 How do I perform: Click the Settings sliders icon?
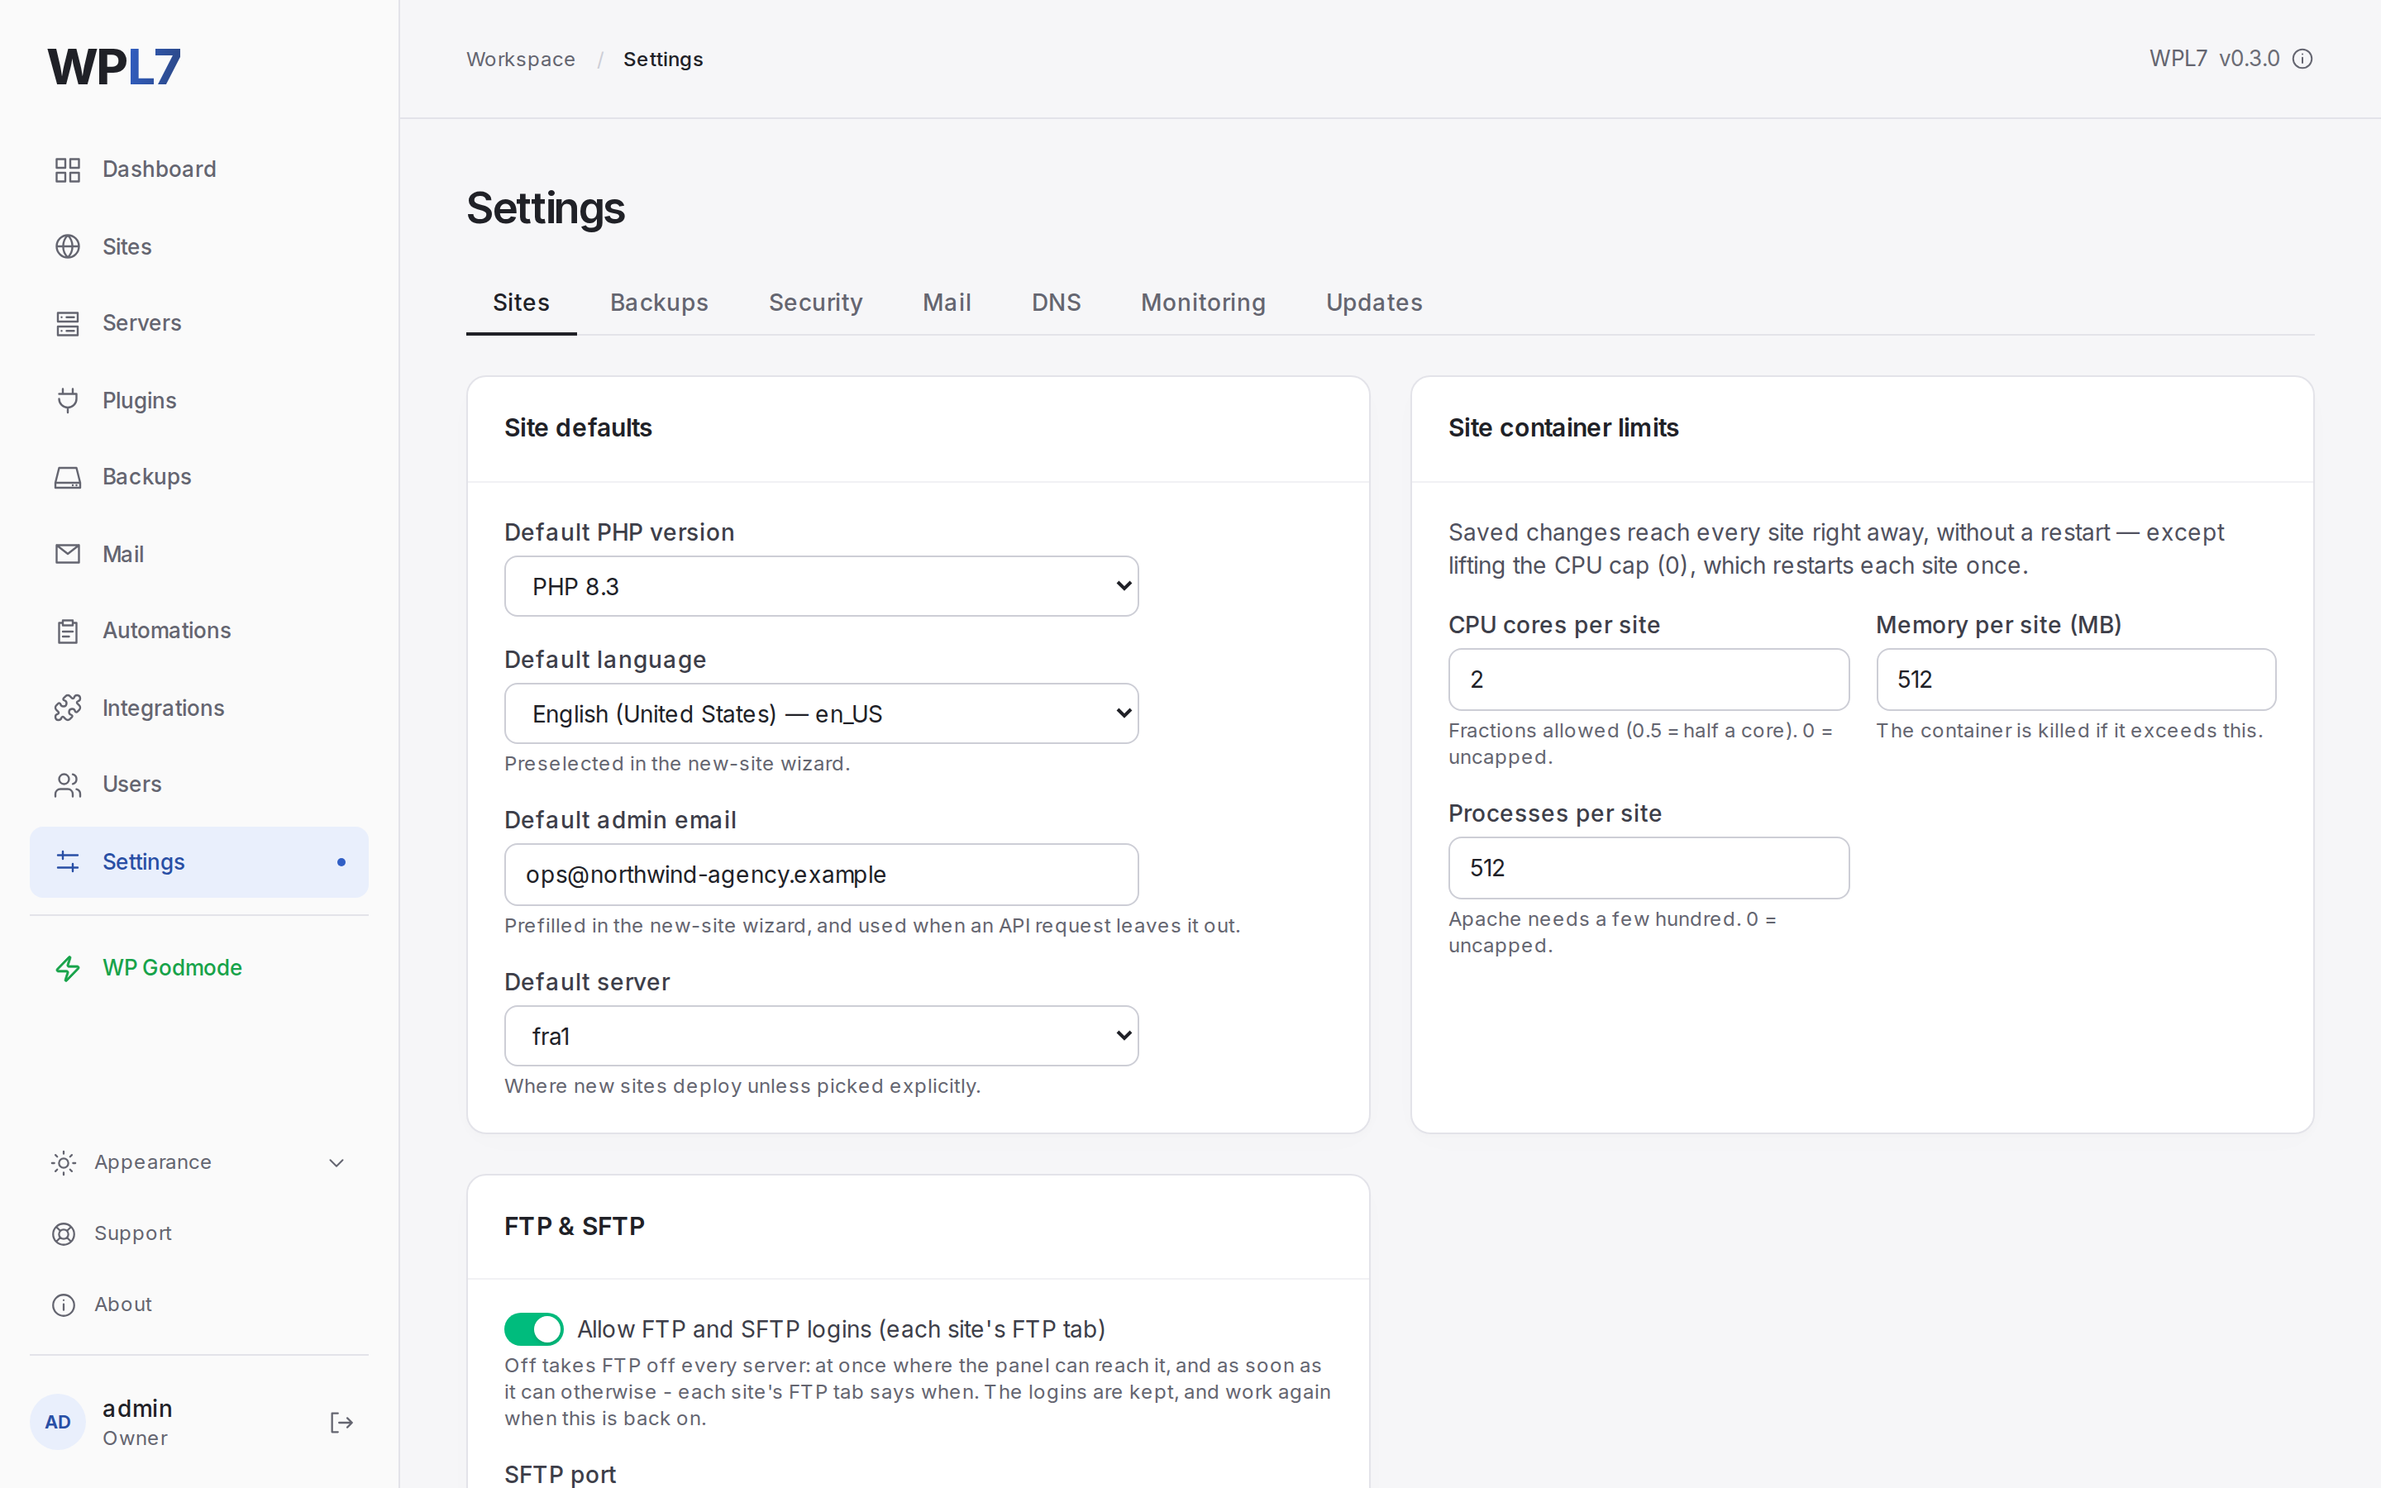coord(67,861)
